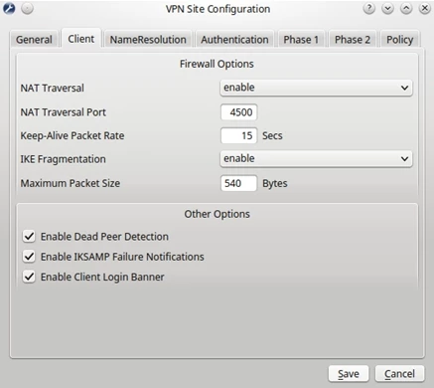
Task: Go to the Authentication tab
Action: tap(234, 40)
